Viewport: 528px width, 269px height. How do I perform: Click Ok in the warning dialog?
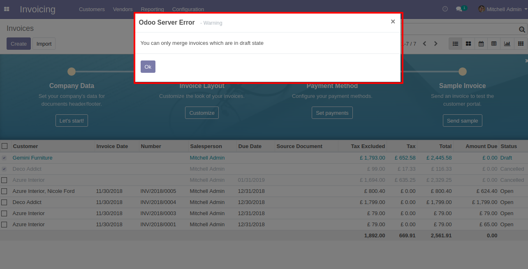coord(148,67)
